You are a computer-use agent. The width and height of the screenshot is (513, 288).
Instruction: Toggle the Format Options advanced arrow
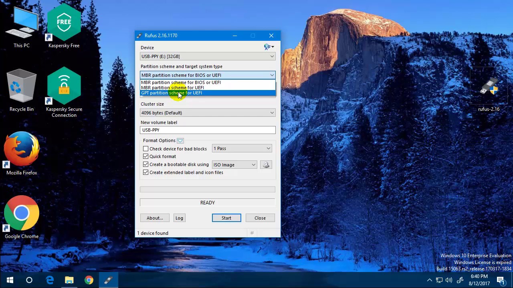(180, 141)
